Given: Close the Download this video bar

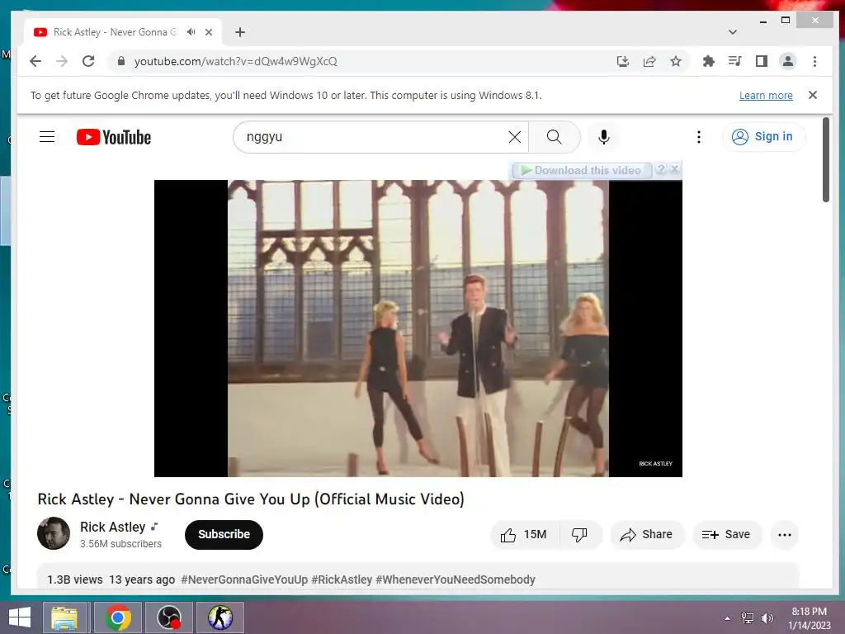Looking at the screenshot, I should [x=674, y=169].
